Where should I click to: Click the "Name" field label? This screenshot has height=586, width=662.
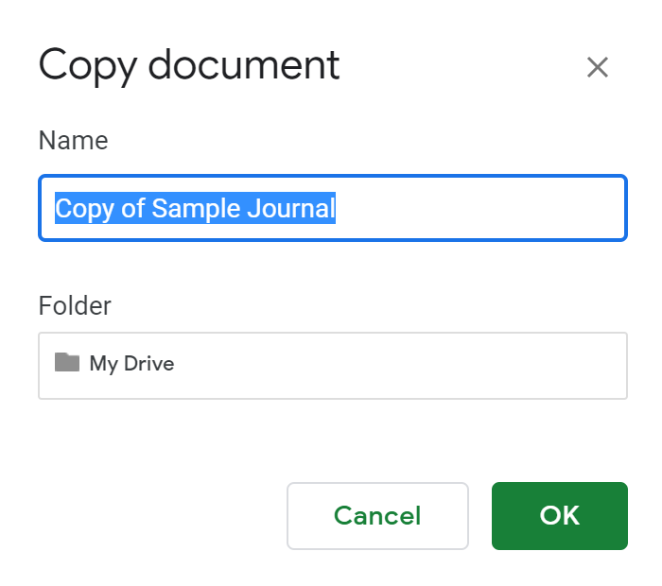tap(73, 141)
